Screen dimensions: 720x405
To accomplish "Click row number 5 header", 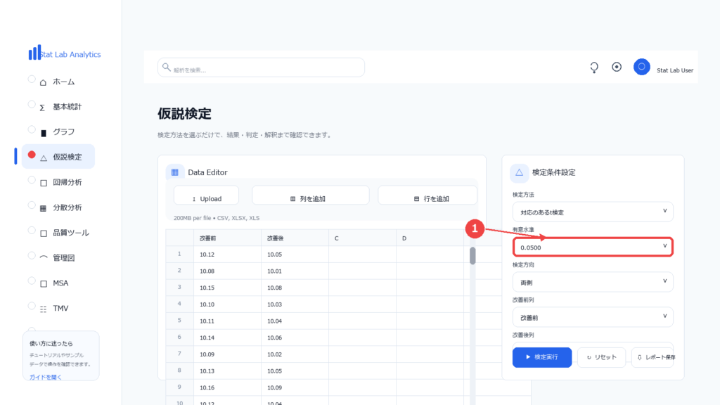I will click(x=179, y=321).
